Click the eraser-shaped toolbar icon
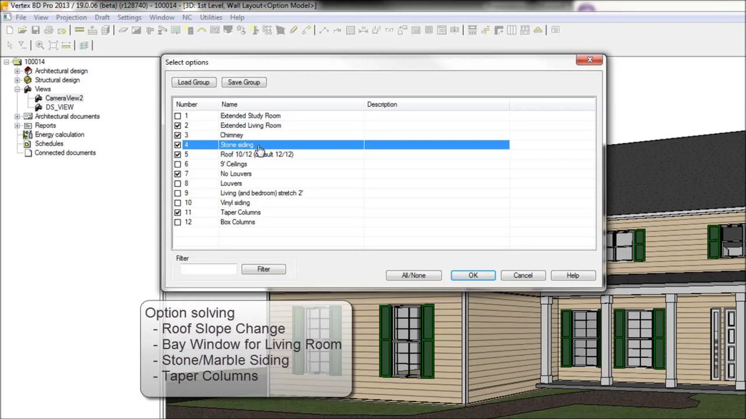Image resolution: width=746 pixels, height=419 pixels. (123, 30)
